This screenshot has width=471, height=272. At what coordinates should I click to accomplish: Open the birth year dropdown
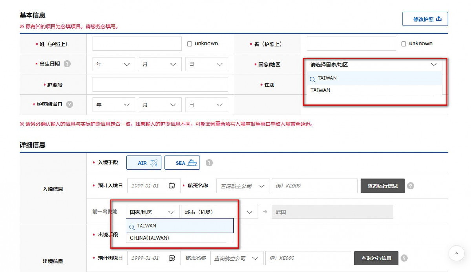tap(113, 64)
